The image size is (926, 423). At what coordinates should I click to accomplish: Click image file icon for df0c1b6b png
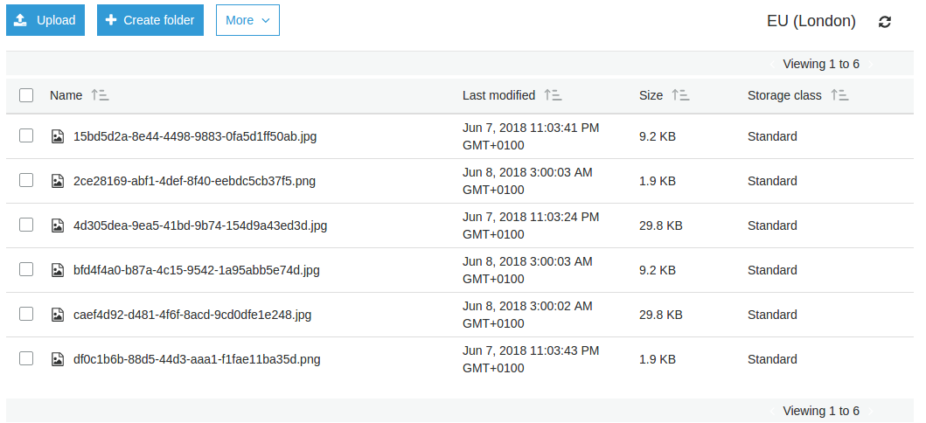point(58,359)
